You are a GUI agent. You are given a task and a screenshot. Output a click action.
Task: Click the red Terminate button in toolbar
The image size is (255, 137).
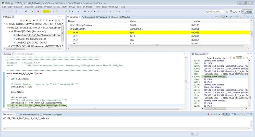coord(38,11)
